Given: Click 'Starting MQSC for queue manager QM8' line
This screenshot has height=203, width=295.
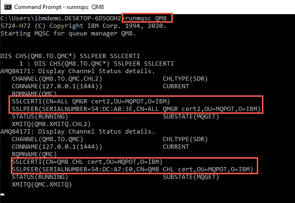Looking at the screenshot, I should click(68, 34).
